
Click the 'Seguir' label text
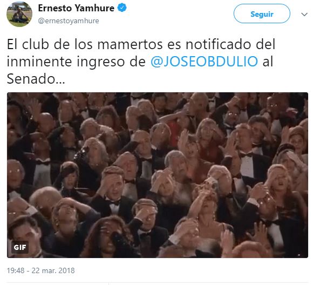tap(262, 14)
